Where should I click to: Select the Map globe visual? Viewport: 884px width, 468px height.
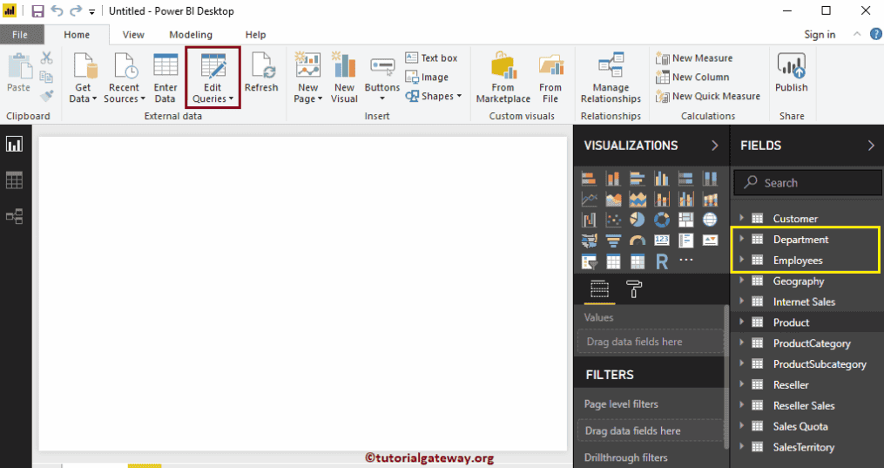click(711, 220)
